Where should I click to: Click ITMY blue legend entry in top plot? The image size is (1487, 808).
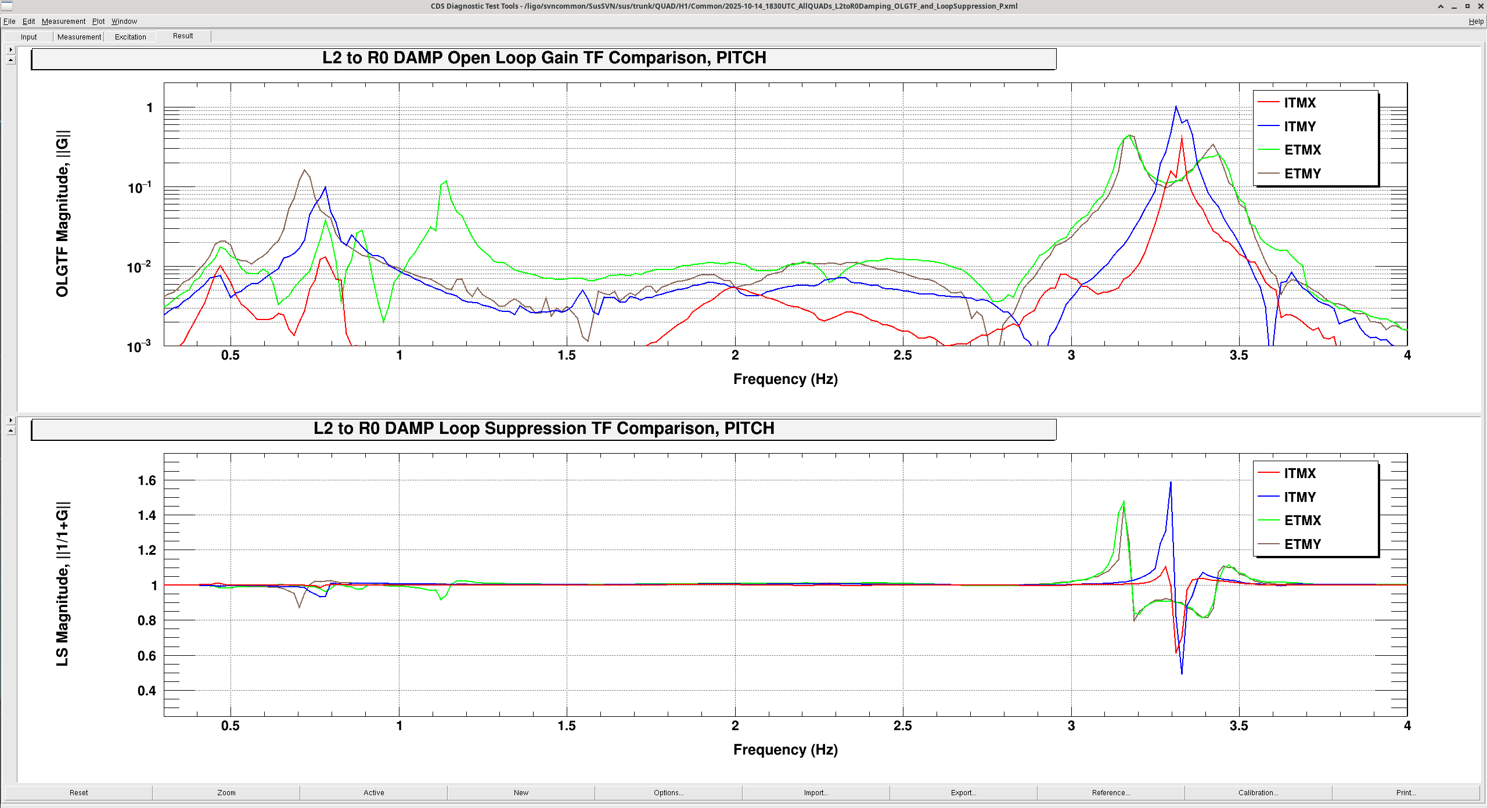click(x=1299, y=127)
